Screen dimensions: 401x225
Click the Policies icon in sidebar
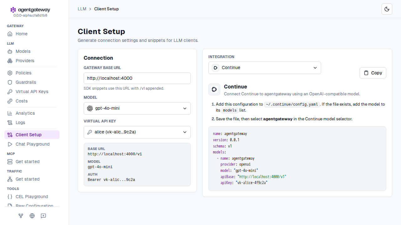10,73
